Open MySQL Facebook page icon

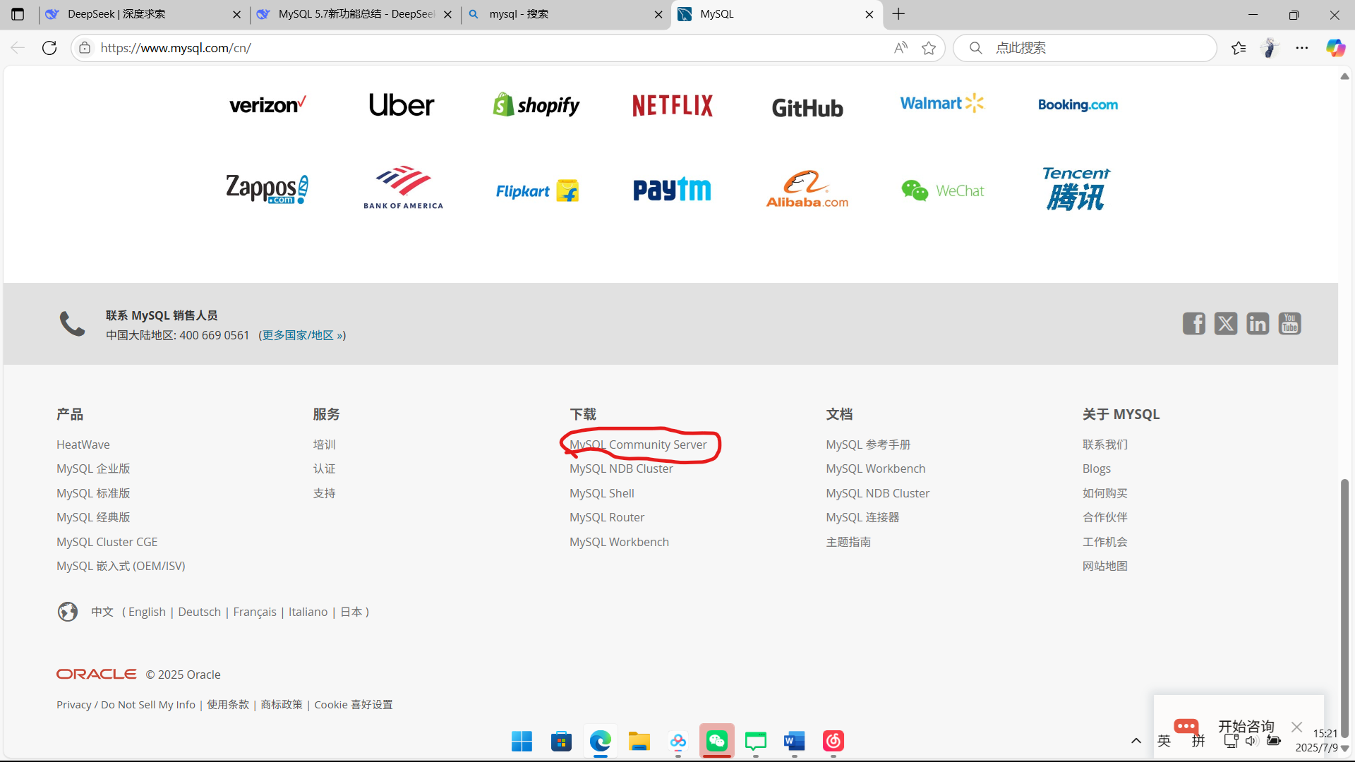[x=1193, y=324]
